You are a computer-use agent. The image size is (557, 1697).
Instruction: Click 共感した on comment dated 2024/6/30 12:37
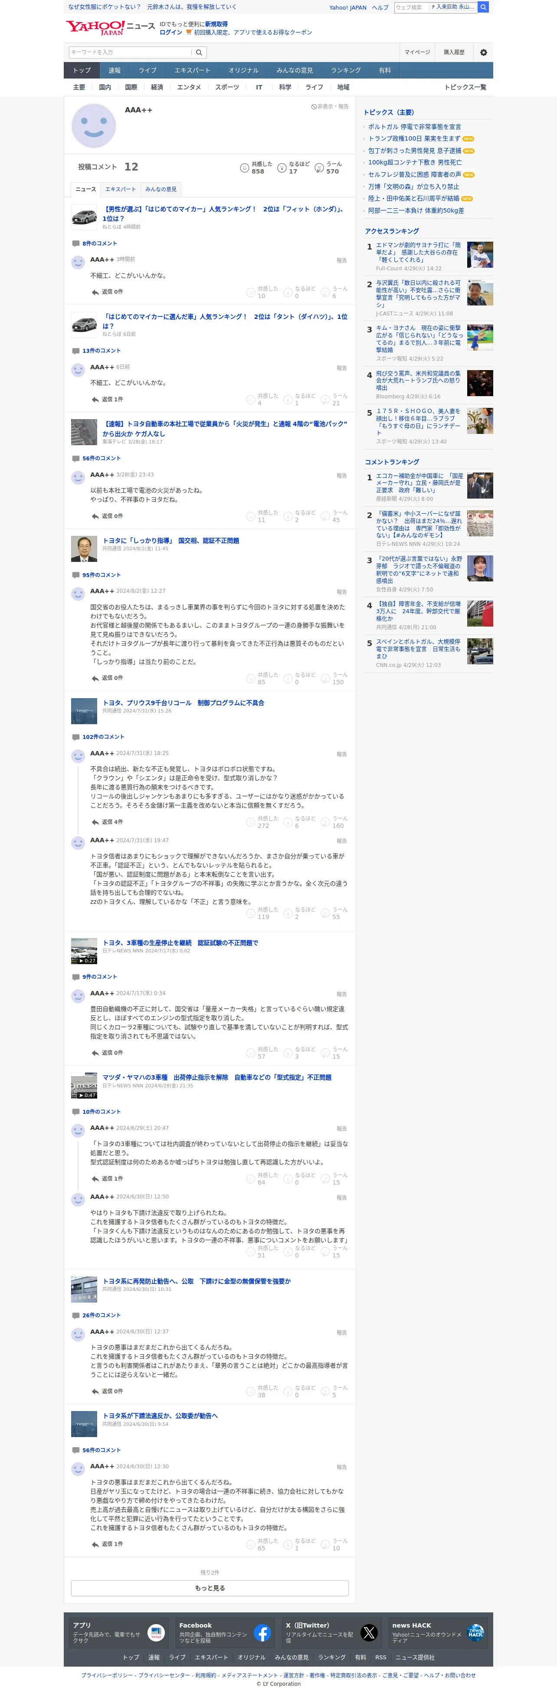coord(263,1391)
